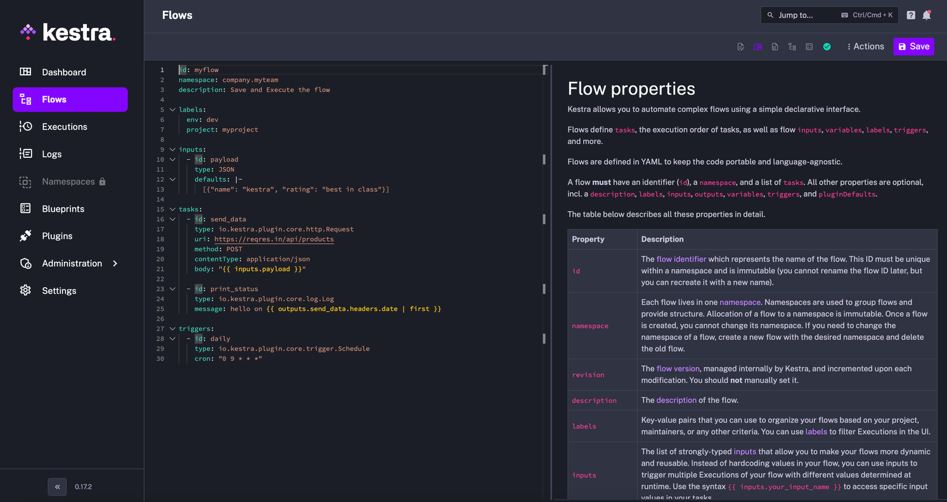Open the Actions dropdown menu
The image size is (947, 502).
click(865, 46)
